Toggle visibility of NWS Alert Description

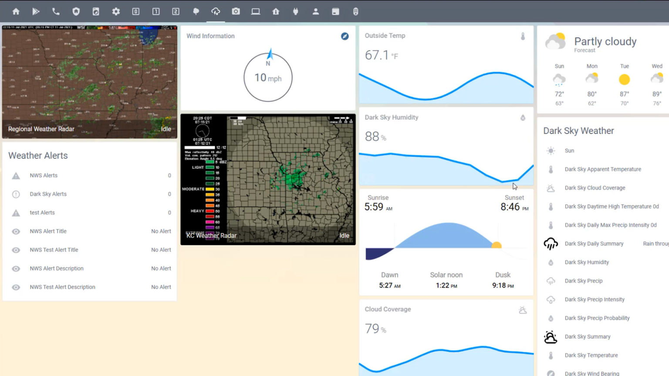click(x=16, y=269)
